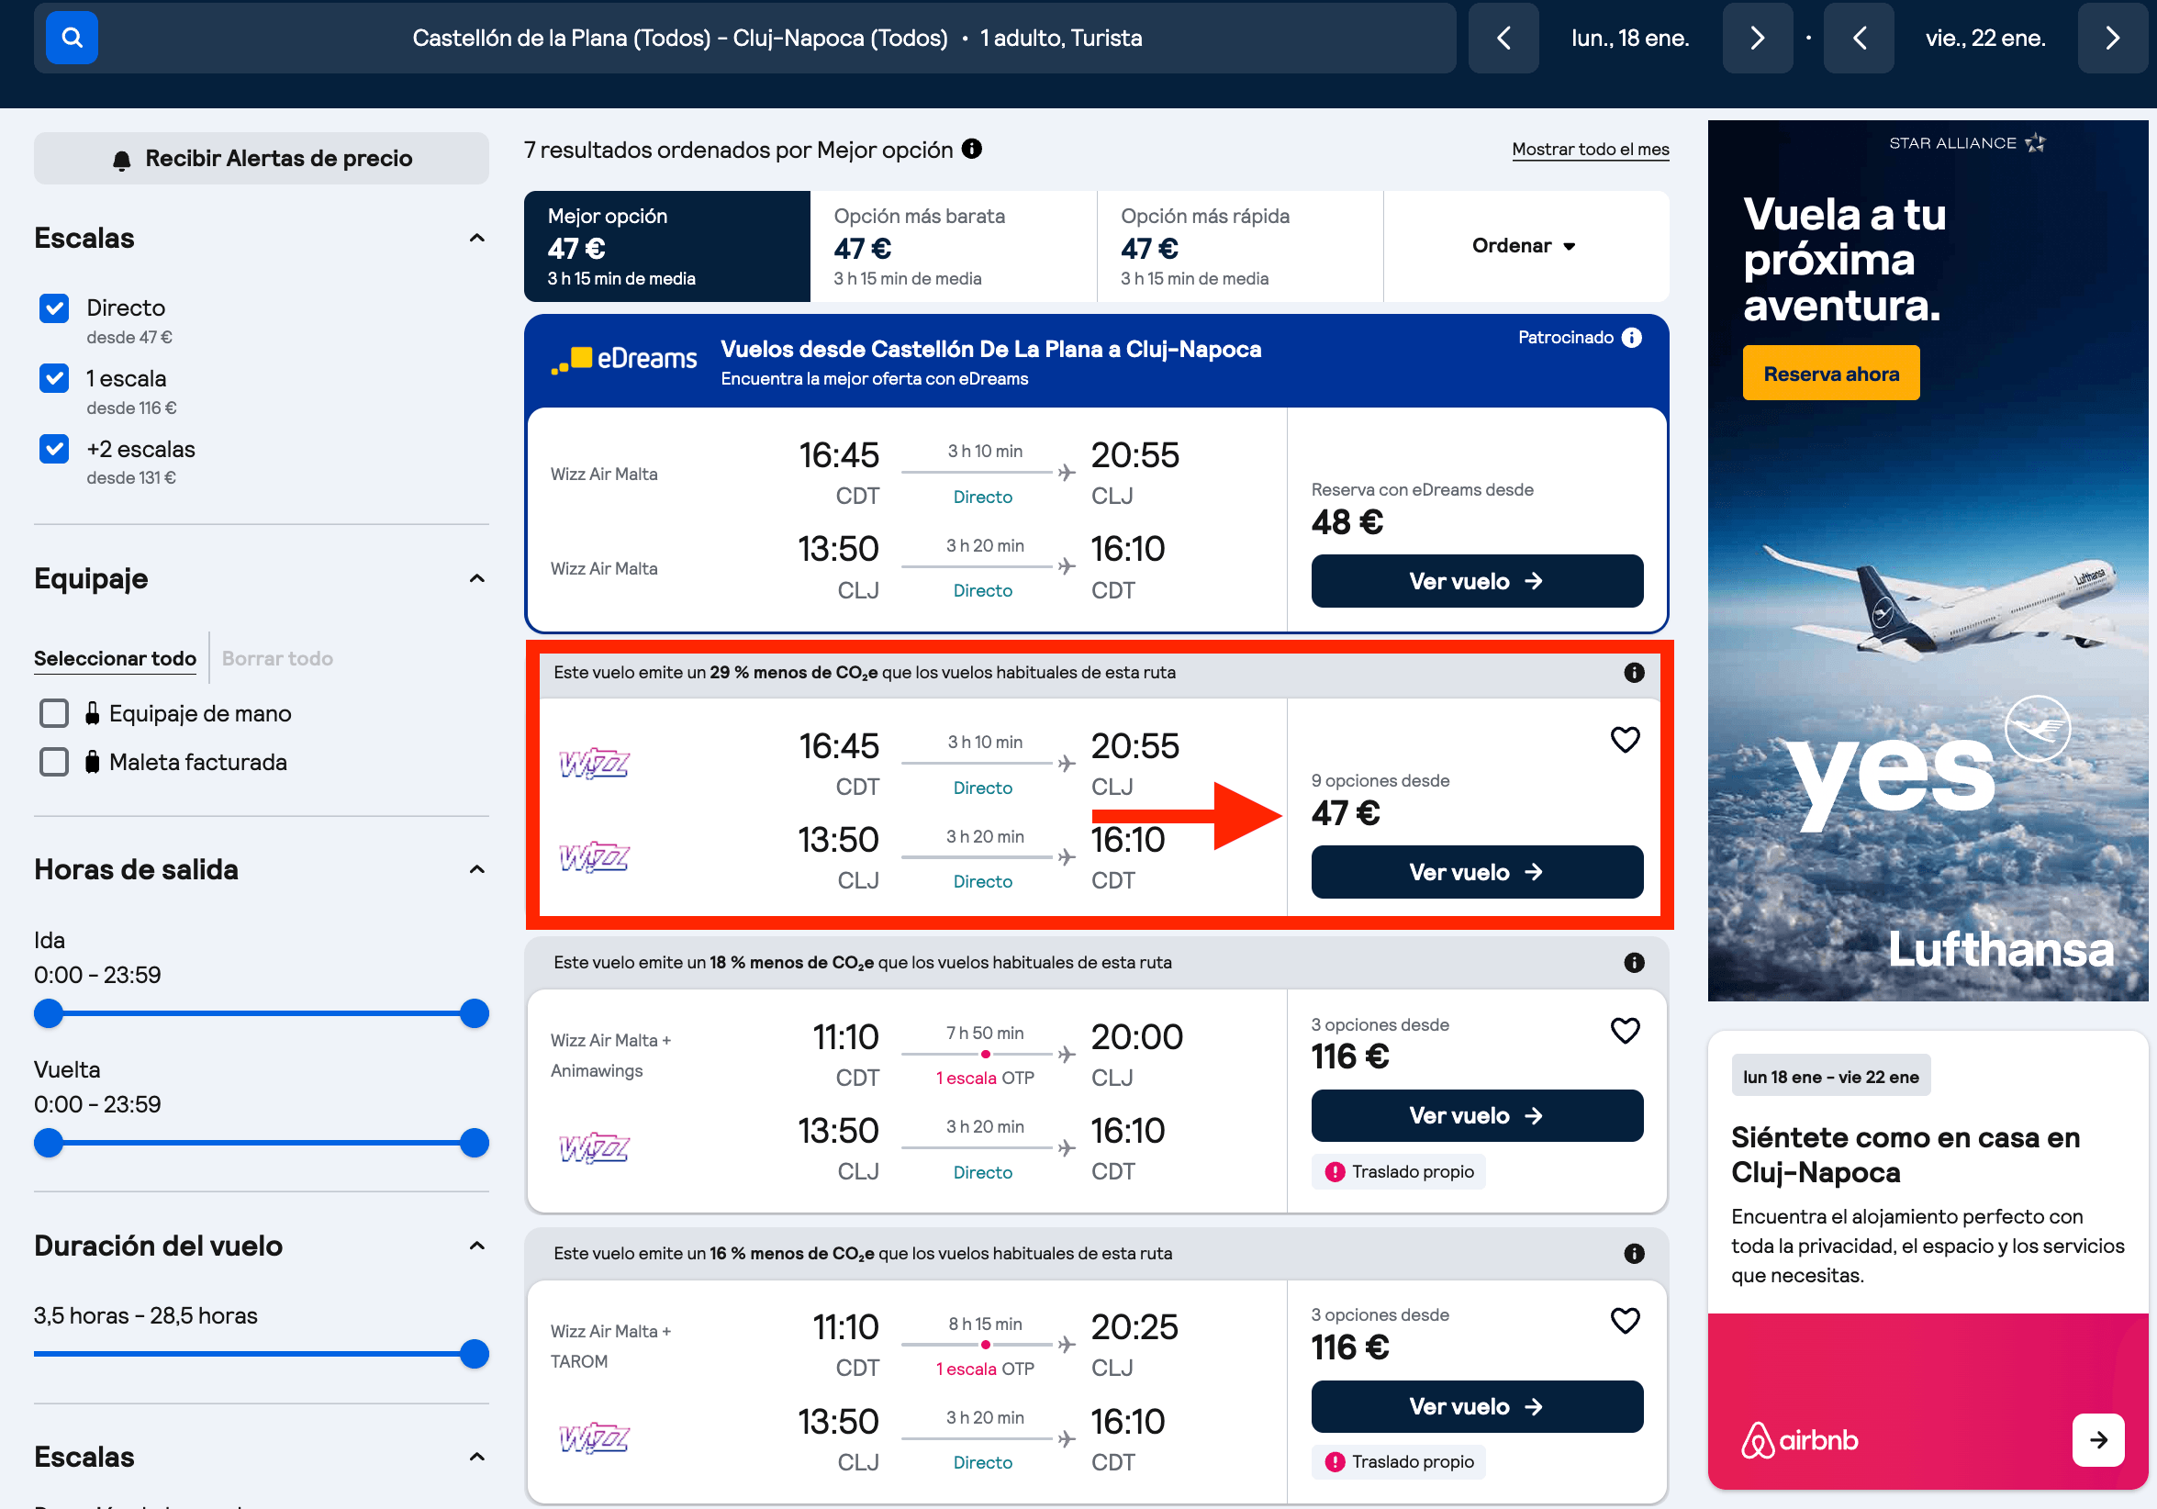This screenshot has height=1509, width=2157.
Task: Open the airbnb ad arrow button
Action: tap(2098, 1439)
